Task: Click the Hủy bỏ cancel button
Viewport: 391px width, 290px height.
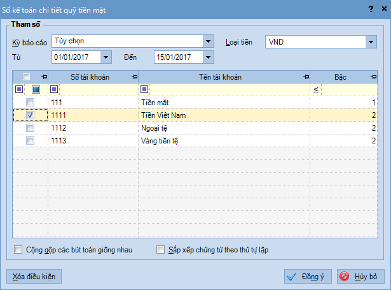Action: 360,277
